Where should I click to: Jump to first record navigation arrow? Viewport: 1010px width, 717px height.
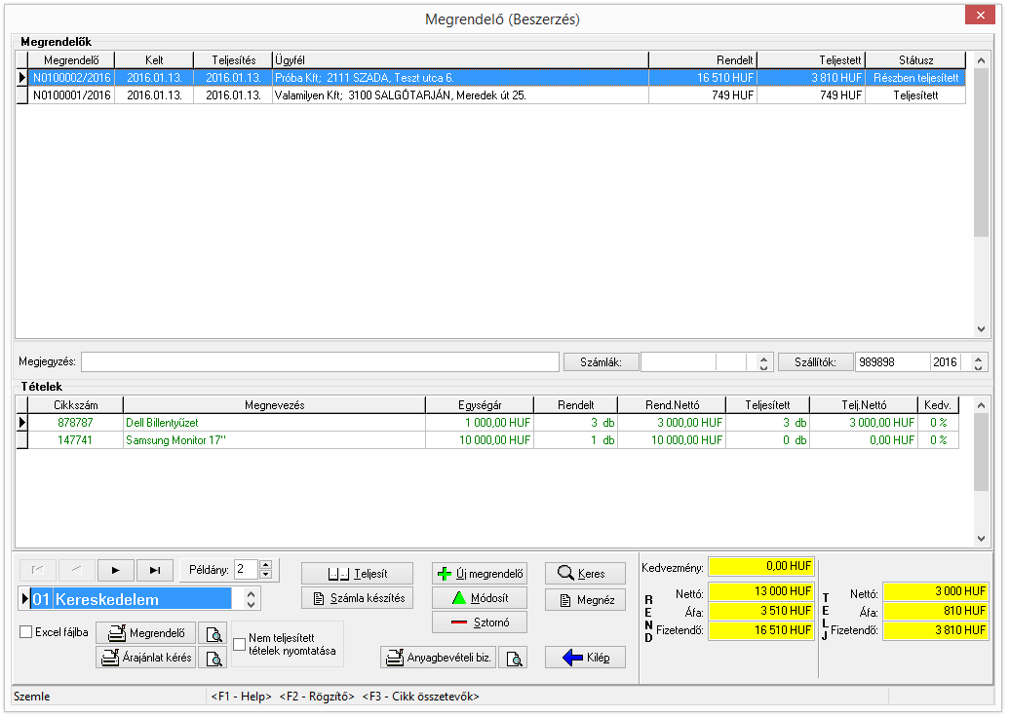38,570
